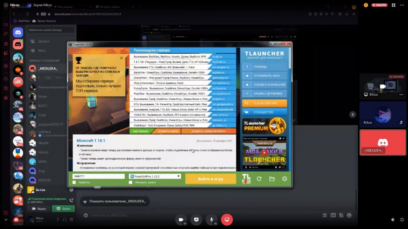408x229 pixels.
Task: Reload the page in browser toolbar
Action: tap(28, 14)
